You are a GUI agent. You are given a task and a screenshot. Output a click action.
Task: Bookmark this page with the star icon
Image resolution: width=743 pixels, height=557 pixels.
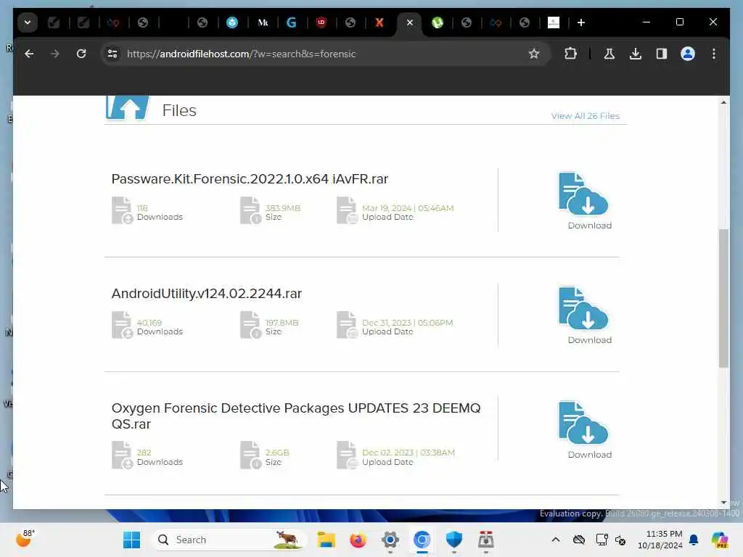(x=534, y=54)
